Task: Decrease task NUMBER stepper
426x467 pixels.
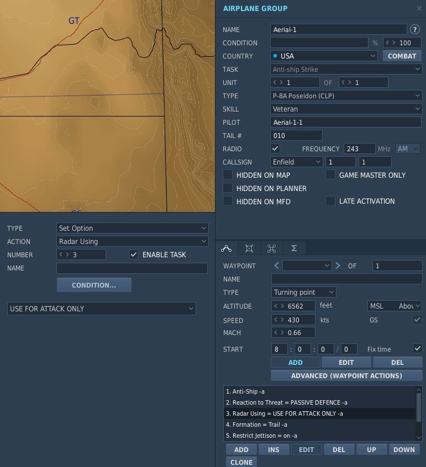Action: click(x=61, y=254)
